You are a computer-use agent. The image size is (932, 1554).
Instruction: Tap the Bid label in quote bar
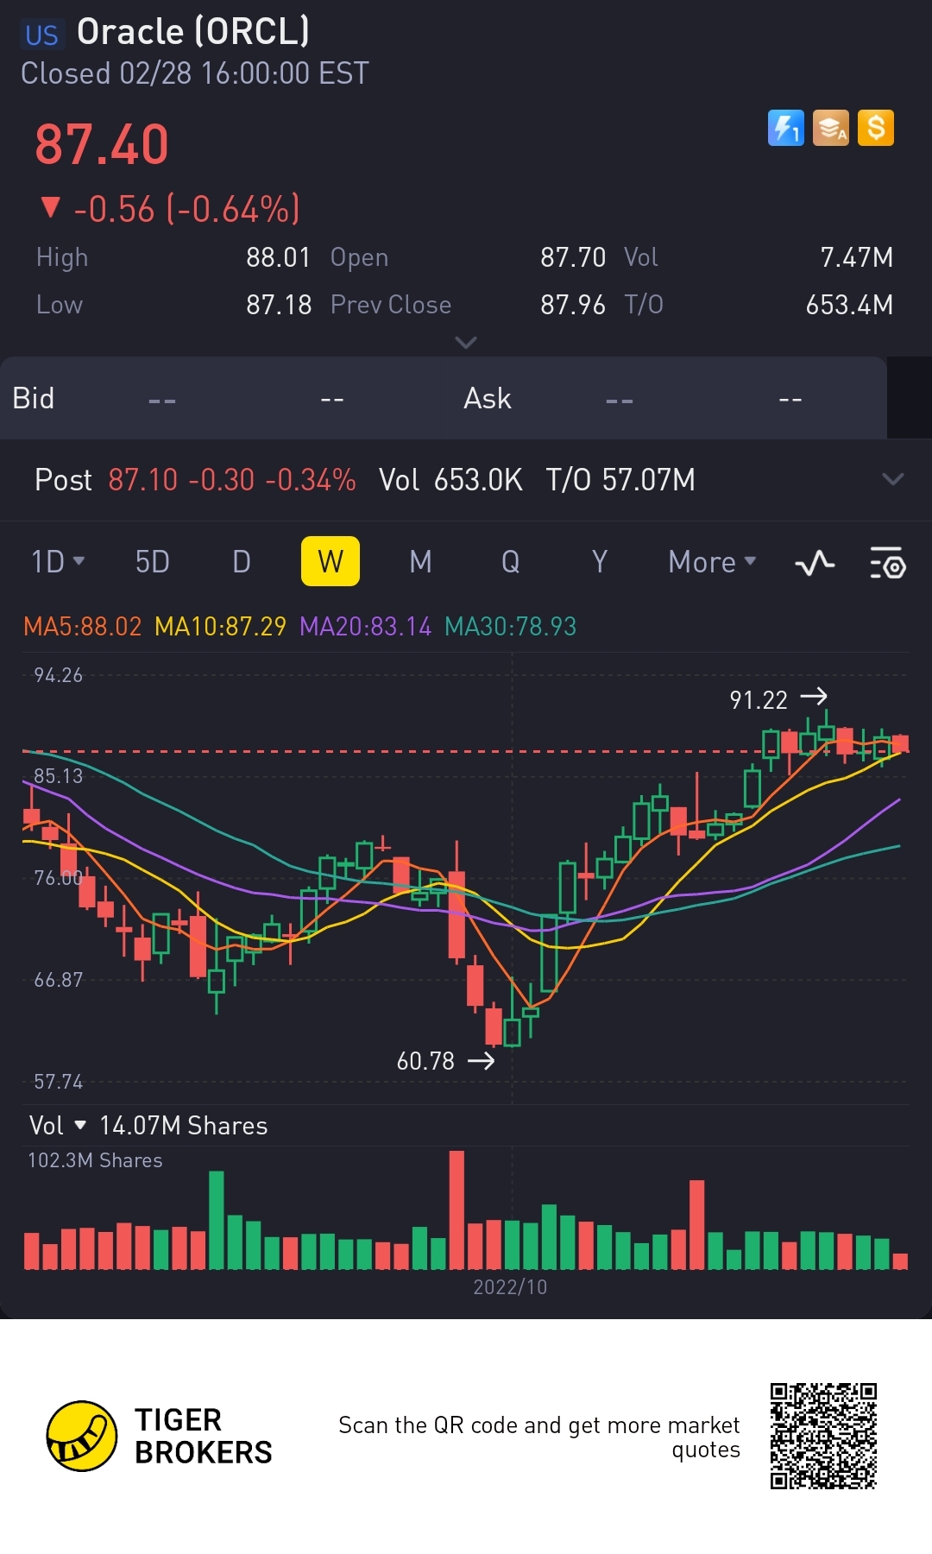click(34, 398)
